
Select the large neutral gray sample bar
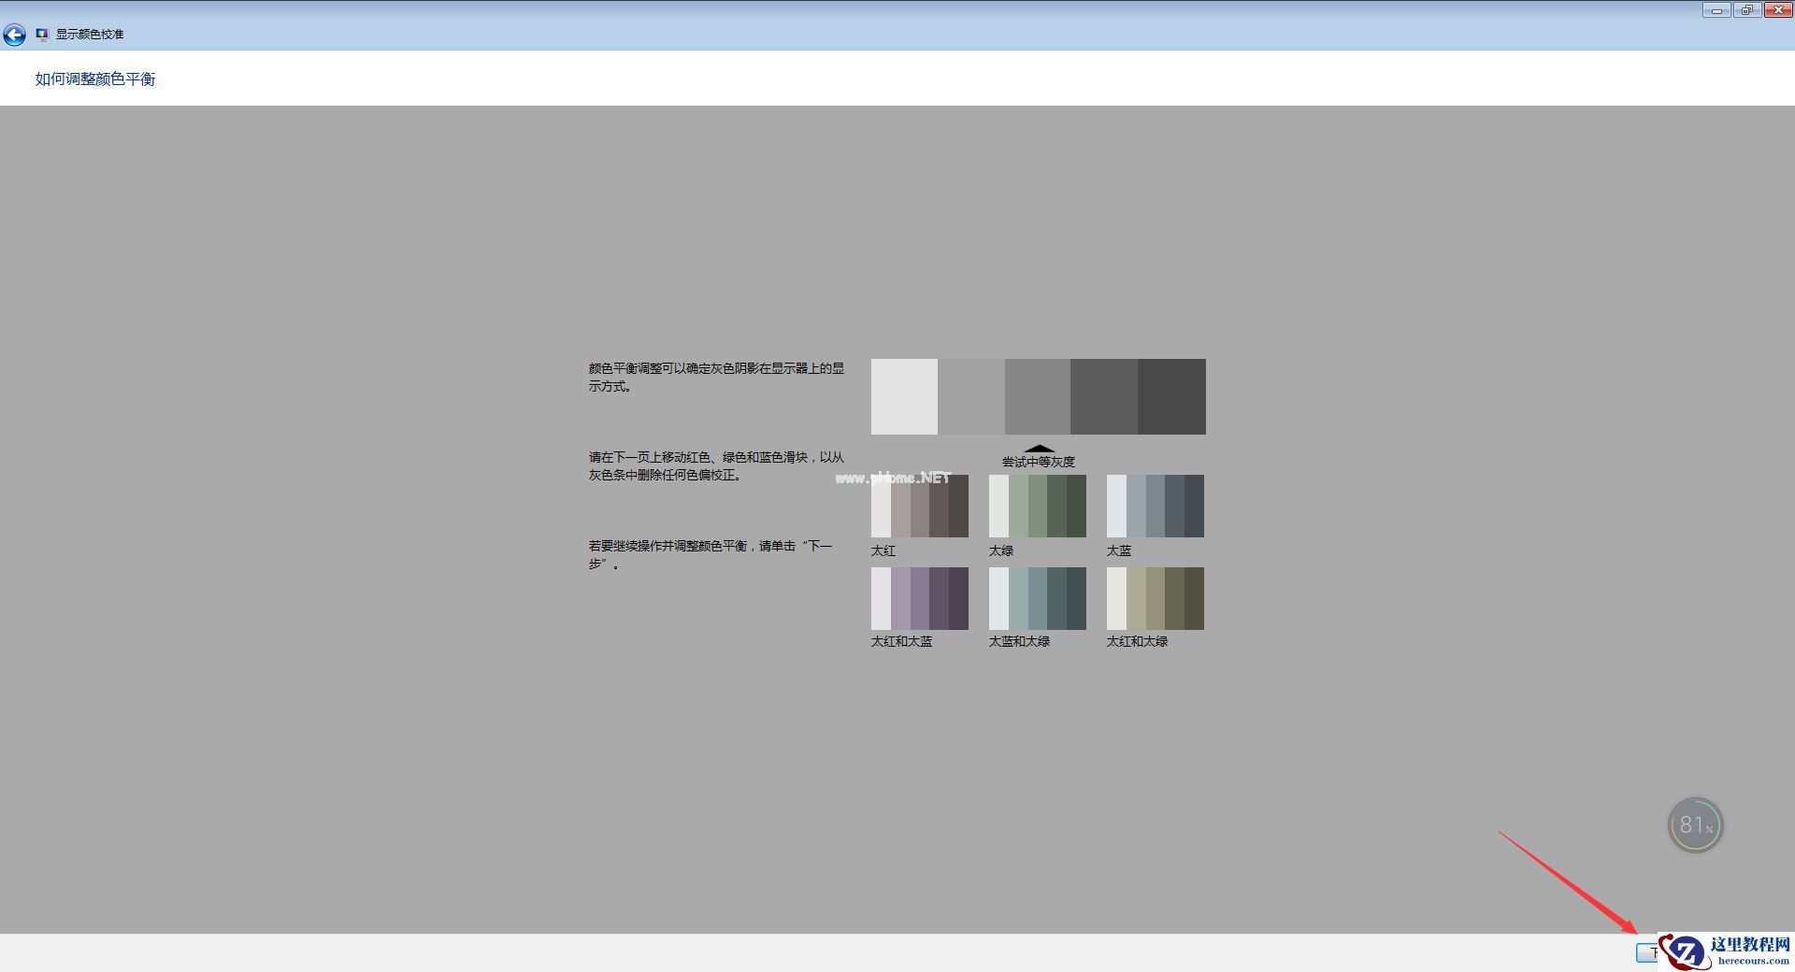[1038, 396]
